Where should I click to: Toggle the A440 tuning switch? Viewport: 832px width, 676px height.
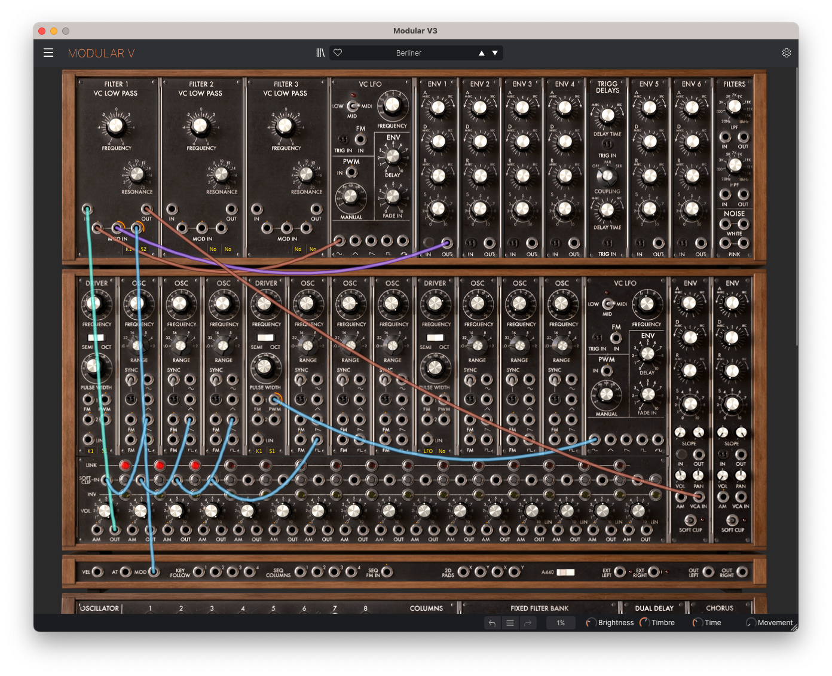565,572
